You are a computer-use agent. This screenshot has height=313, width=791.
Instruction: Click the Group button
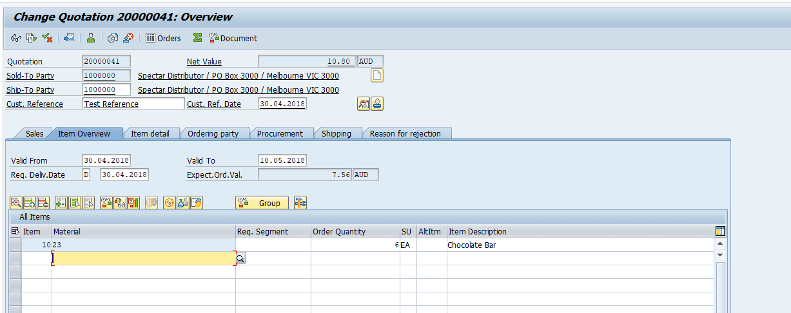point(262,203)
